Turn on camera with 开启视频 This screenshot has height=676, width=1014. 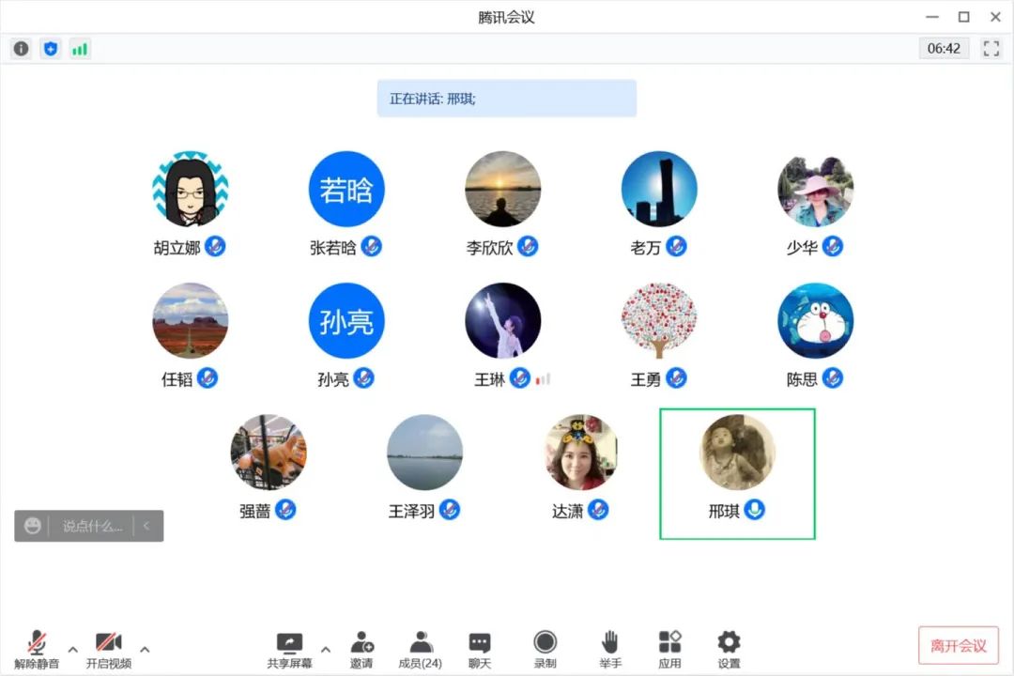click(109, 650)
